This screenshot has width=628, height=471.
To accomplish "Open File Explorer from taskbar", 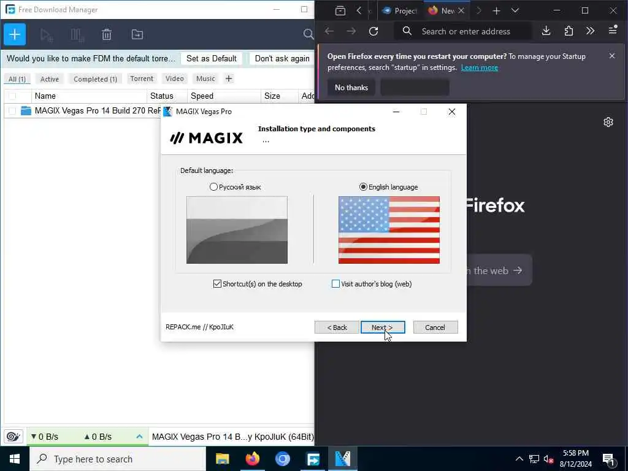I will 222,459.
